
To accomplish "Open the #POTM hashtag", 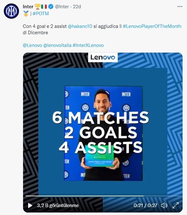I will coord(41,14).
